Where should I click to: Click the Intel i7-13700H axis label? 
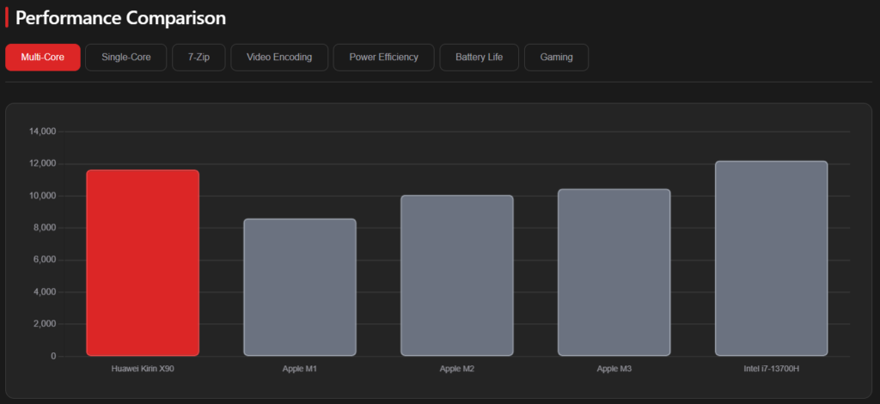coord(771,370)
